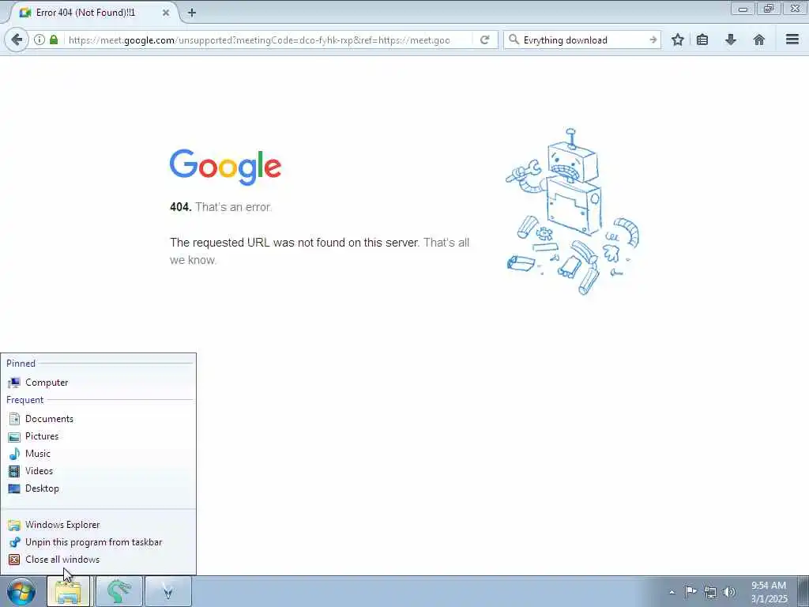Show hidden tray icons arrow
809x607 pixels.
click(x=672, y=592)
